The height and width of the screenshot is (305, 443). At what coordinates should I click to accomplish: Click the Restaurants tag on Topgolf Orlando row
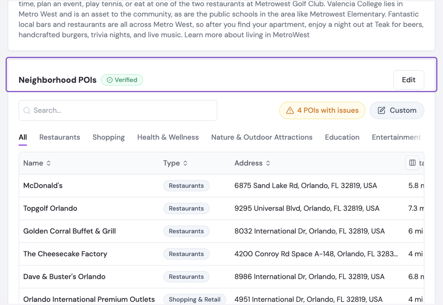[x=186, y=208]
